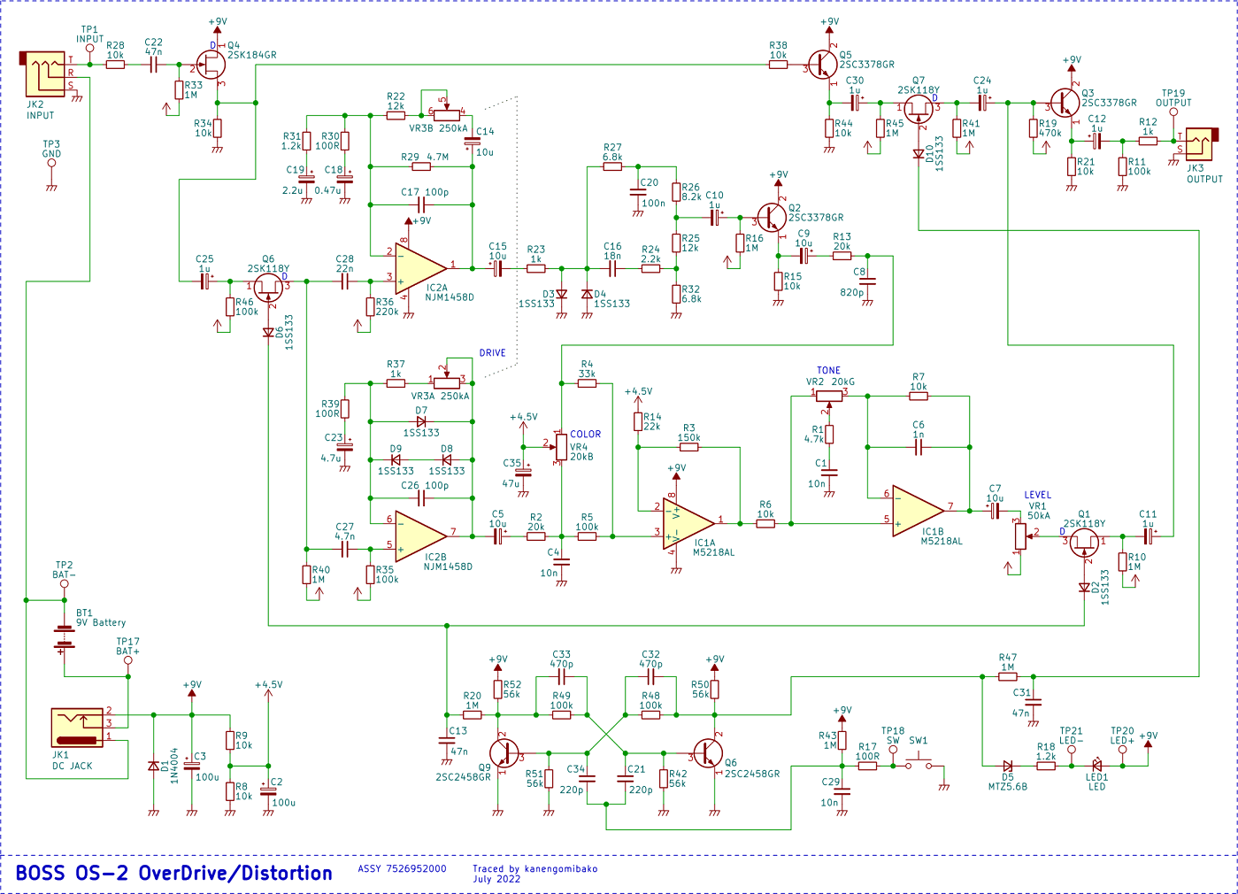This screenshot has width=1238, height=894.
Task: Click the VR3B 250kA potentiometer symbol
Action: (448, 111)
